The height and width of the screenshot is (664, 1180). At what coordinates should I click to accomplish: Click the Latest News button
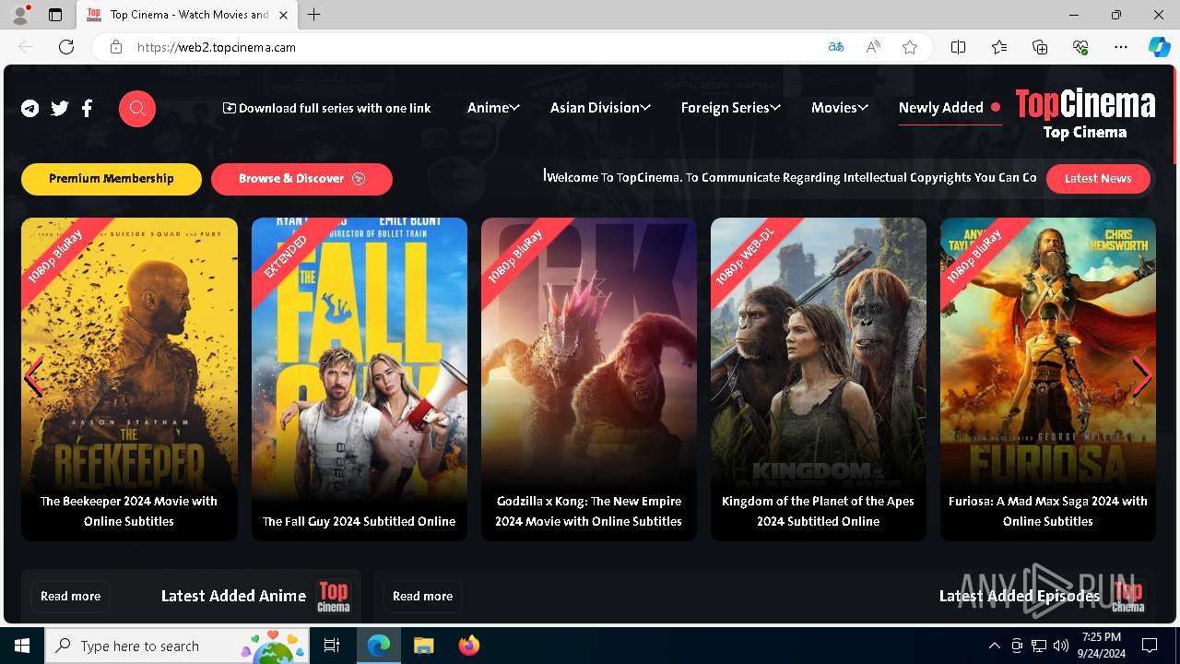[1098, 179]
